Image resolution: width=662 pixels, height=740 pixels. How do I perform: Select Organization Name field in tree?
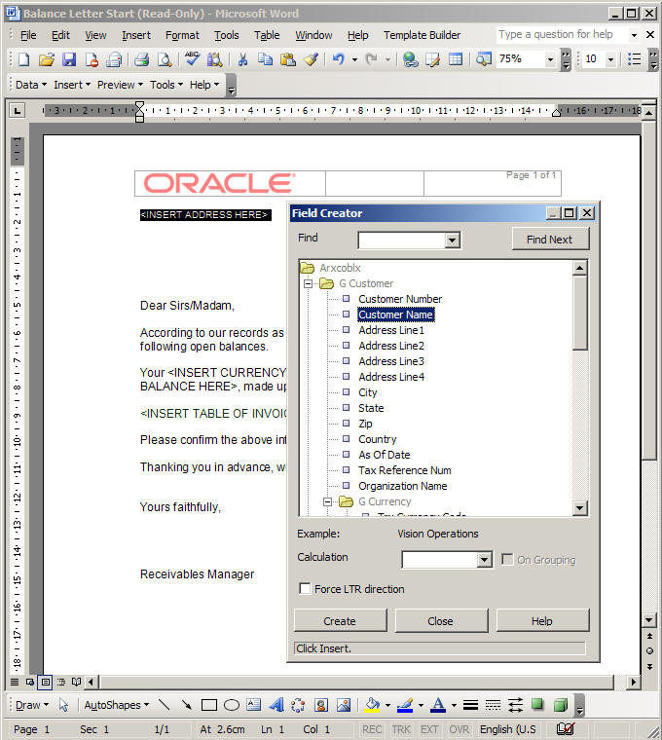(x=402, y=486)
